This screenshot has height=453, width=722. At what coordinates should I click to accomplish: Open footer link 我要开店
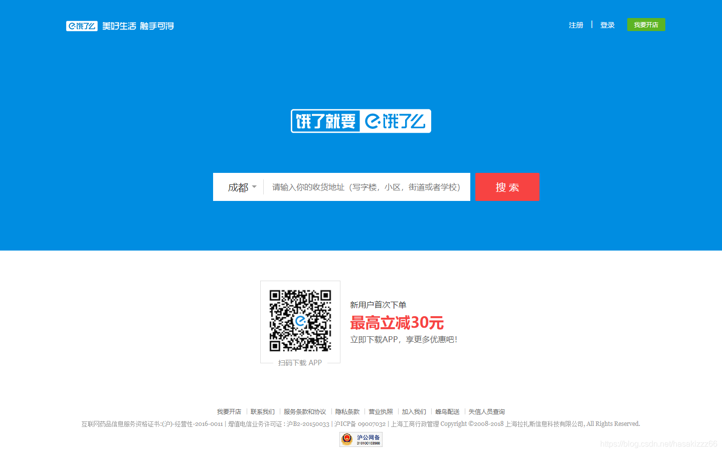pos(229,412)
